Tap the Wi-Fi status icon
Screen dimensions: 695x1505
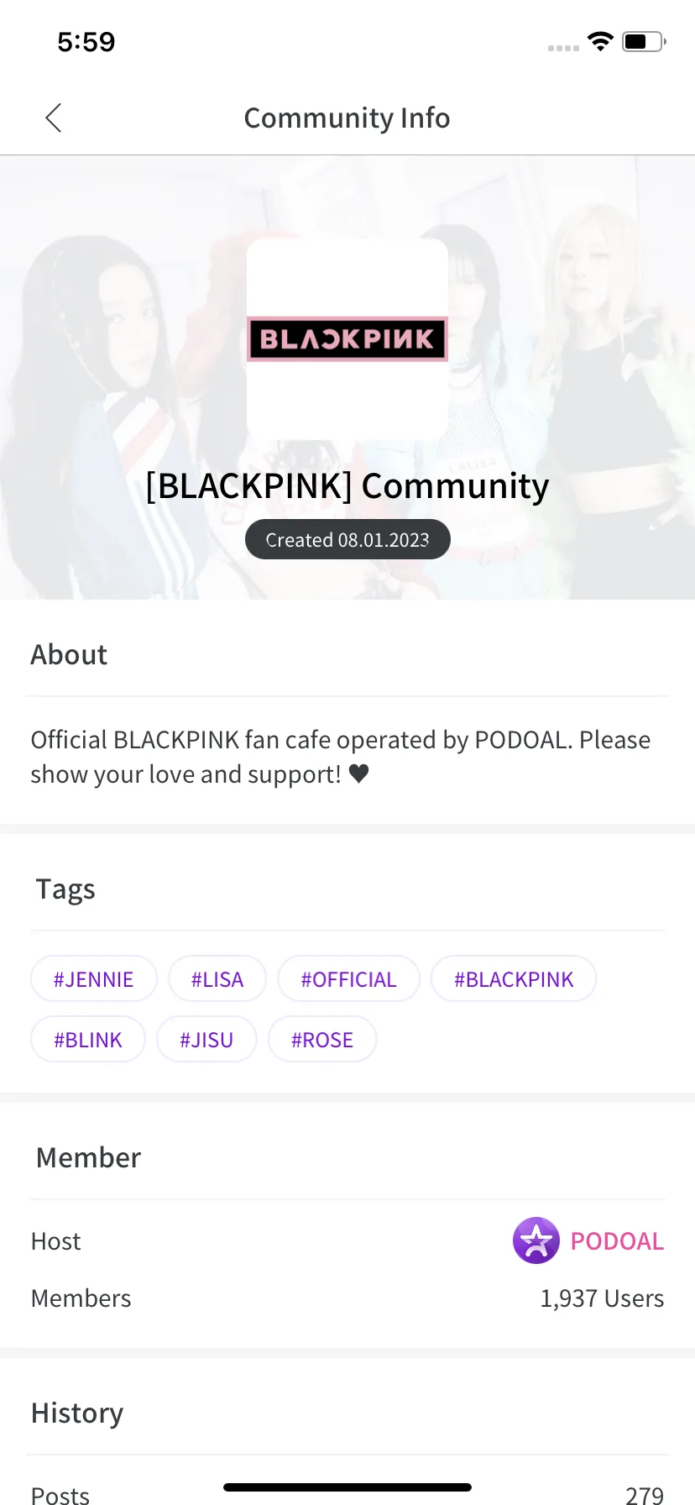[600, 41]
